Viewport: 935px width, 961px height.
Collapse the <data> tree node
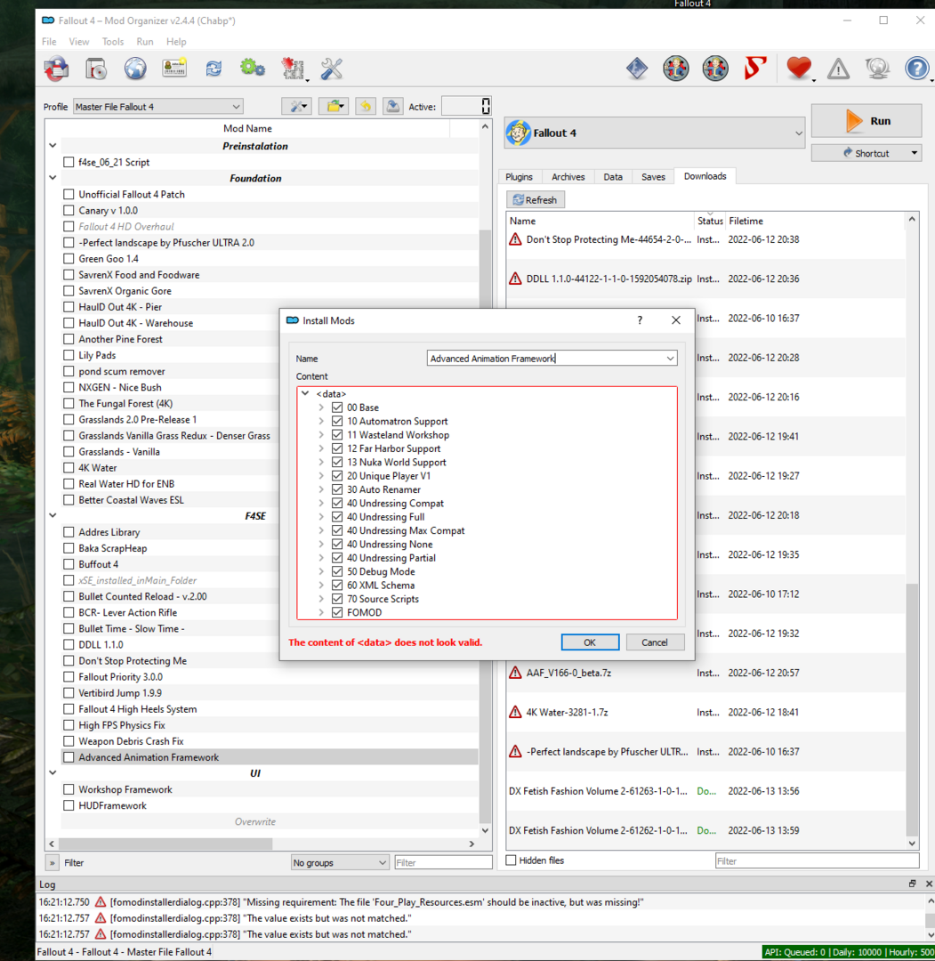coord(305,393)
